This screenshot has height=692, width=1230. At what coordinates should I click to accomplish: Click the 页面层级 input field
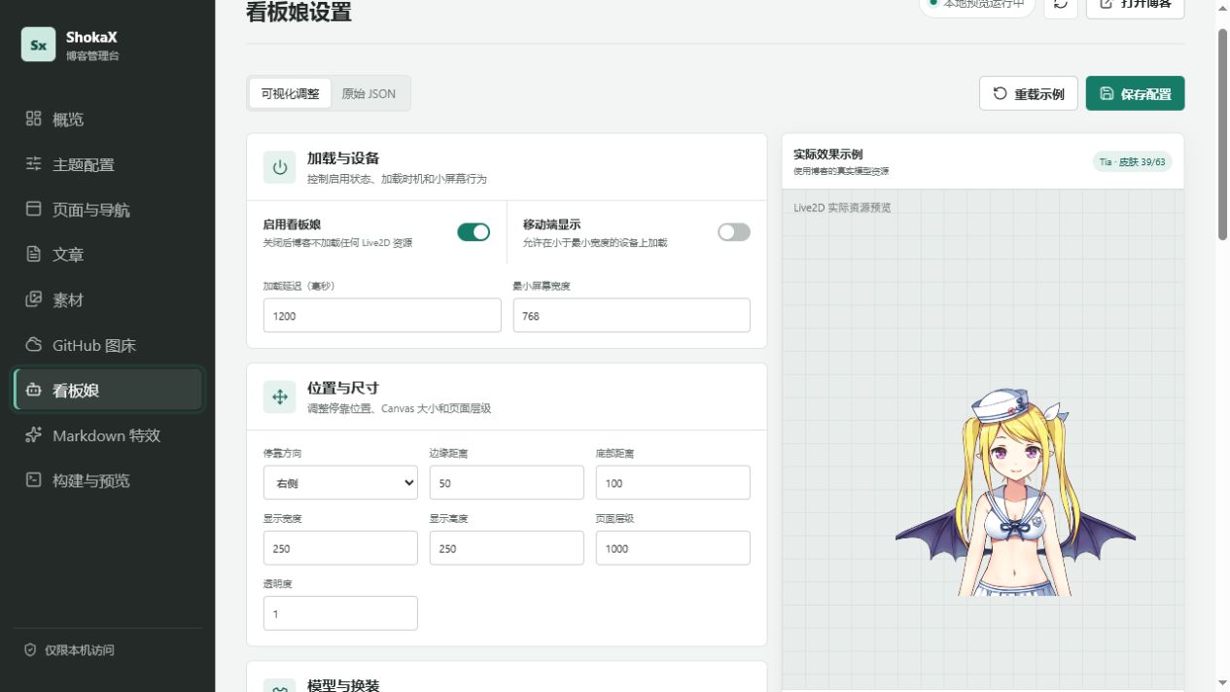pos(673,548)
